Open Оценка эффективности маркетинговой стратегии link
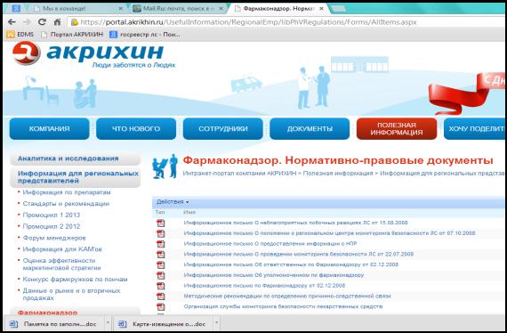 click(x=61, y=264)
